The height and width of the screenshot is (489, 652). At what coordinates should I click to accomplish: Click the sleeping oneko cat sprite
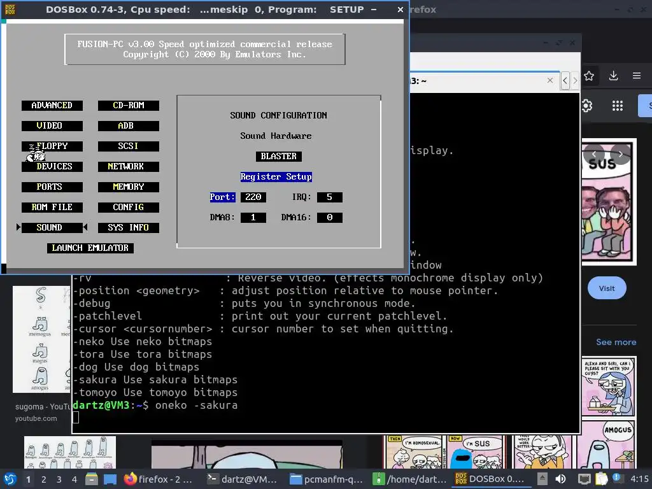[36, 153]
